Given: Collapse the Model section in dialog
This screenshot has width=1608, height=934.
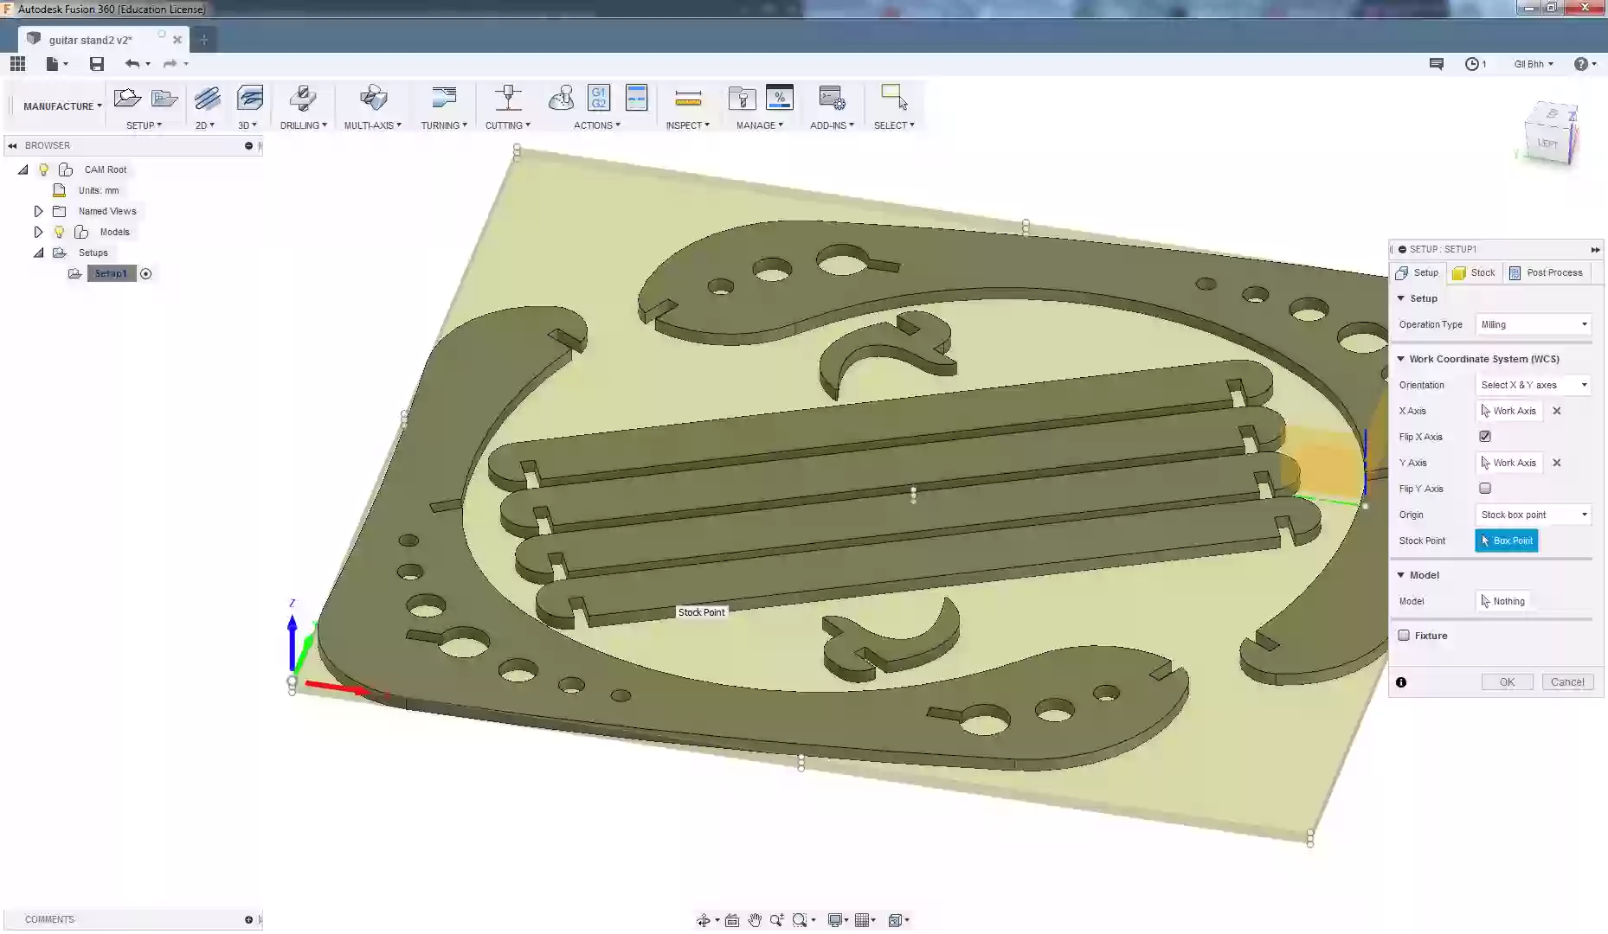Looking at the screenshot, I should (x=1400, y=575).
